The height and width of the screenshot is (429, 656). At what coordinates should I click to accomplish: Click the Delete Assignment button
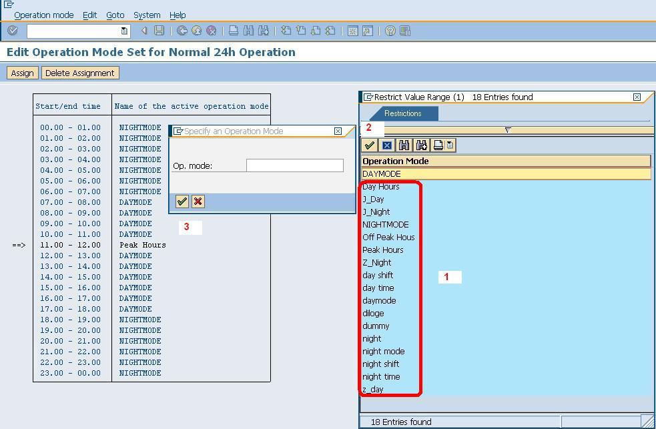pos(80,73)
